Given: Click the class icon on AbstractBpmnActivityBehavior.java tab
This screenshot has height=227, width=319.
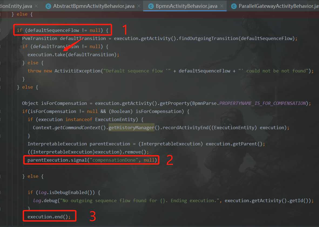Looking at the screenshot, I should pyautogui.click(x=48, y=6).
